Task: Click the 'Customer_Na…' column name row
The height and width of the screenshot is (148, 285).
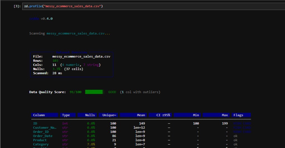Action: pos(45,128)
